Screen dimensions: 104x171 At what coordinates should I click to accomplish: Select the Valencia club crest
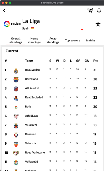(16, 144)
